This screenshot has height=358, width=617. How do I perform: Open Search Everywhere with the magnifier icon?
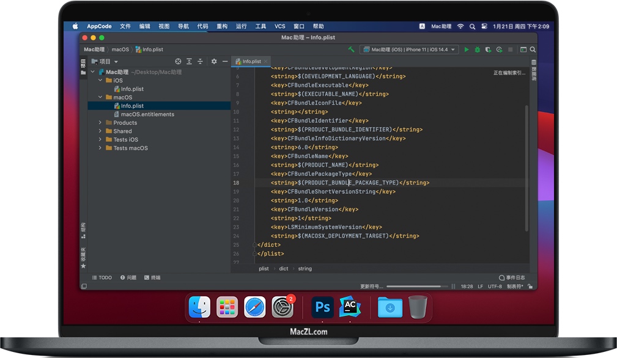(x=532, y=49)
